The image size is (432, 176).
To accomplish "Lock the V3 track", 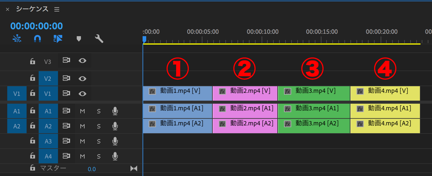I will pos(33,61).
